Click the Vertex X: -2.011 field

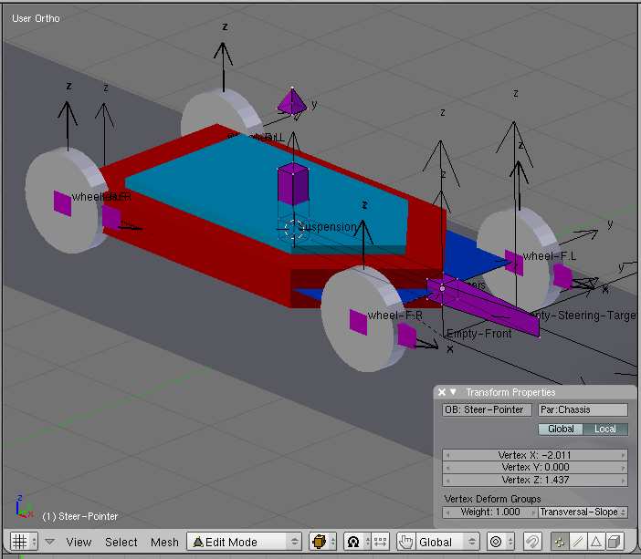tap(535, 455)
